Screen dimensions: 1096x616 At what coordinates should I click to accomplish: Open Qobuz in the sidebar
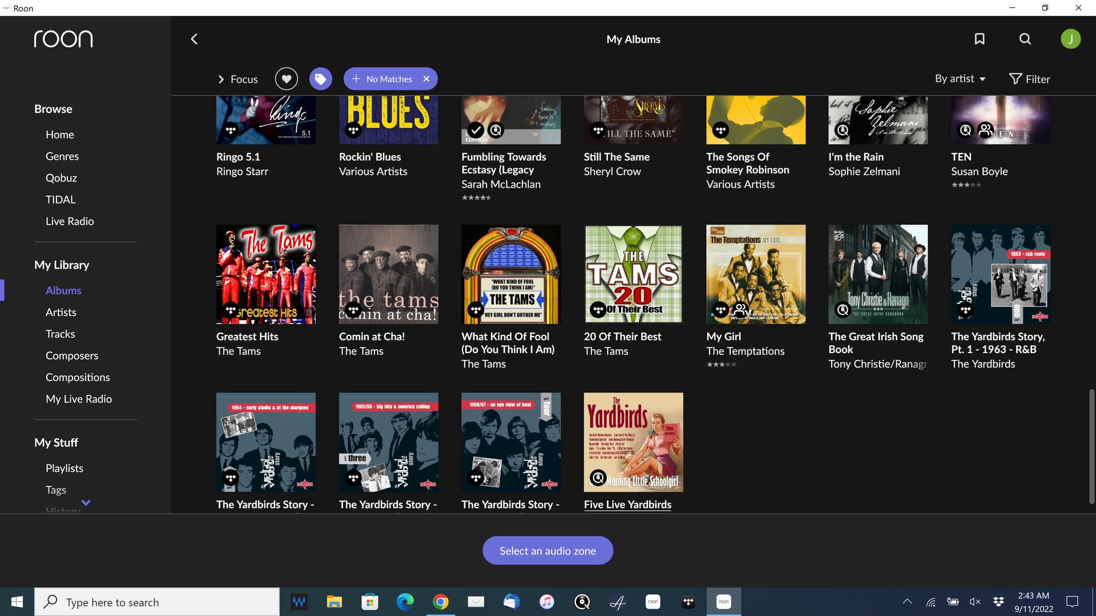tap(61, 178)
